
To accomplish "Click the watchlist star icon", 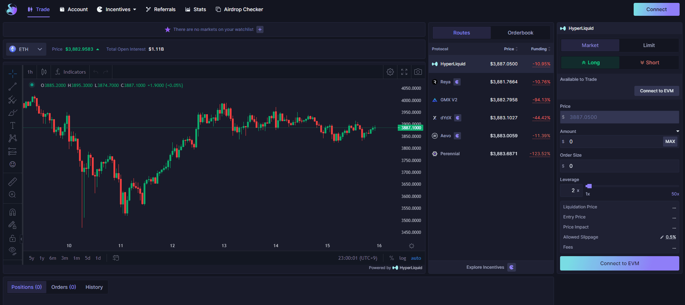I will (x=168, y=29).
